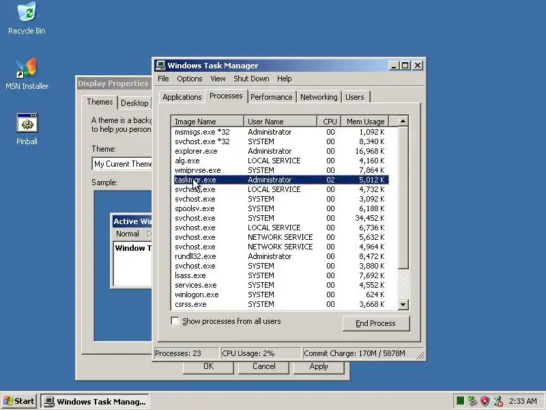Select svchost.exe row using 34,452 K
The height and width of the screenshot is (410, 546).
coord(281,218)
